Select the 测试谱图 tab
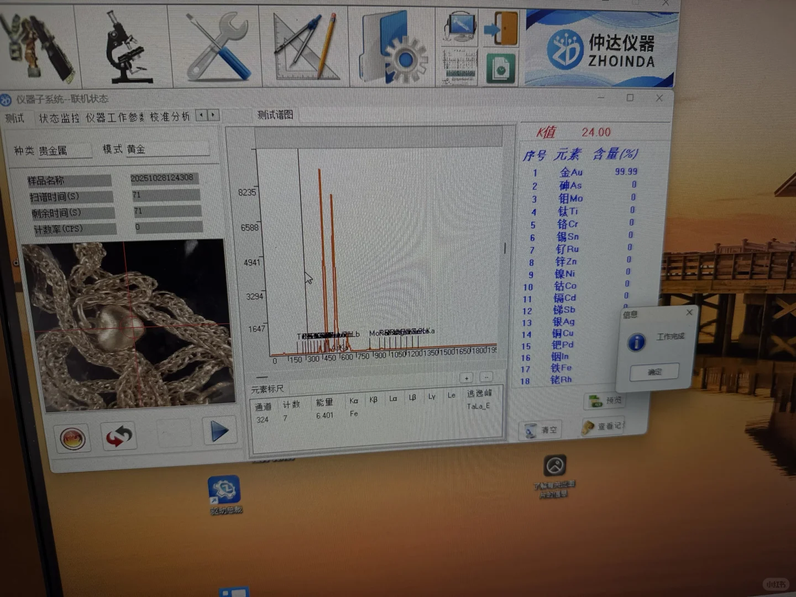The height and width of the screenshot is (597, 796). click(x=275, y=115)
